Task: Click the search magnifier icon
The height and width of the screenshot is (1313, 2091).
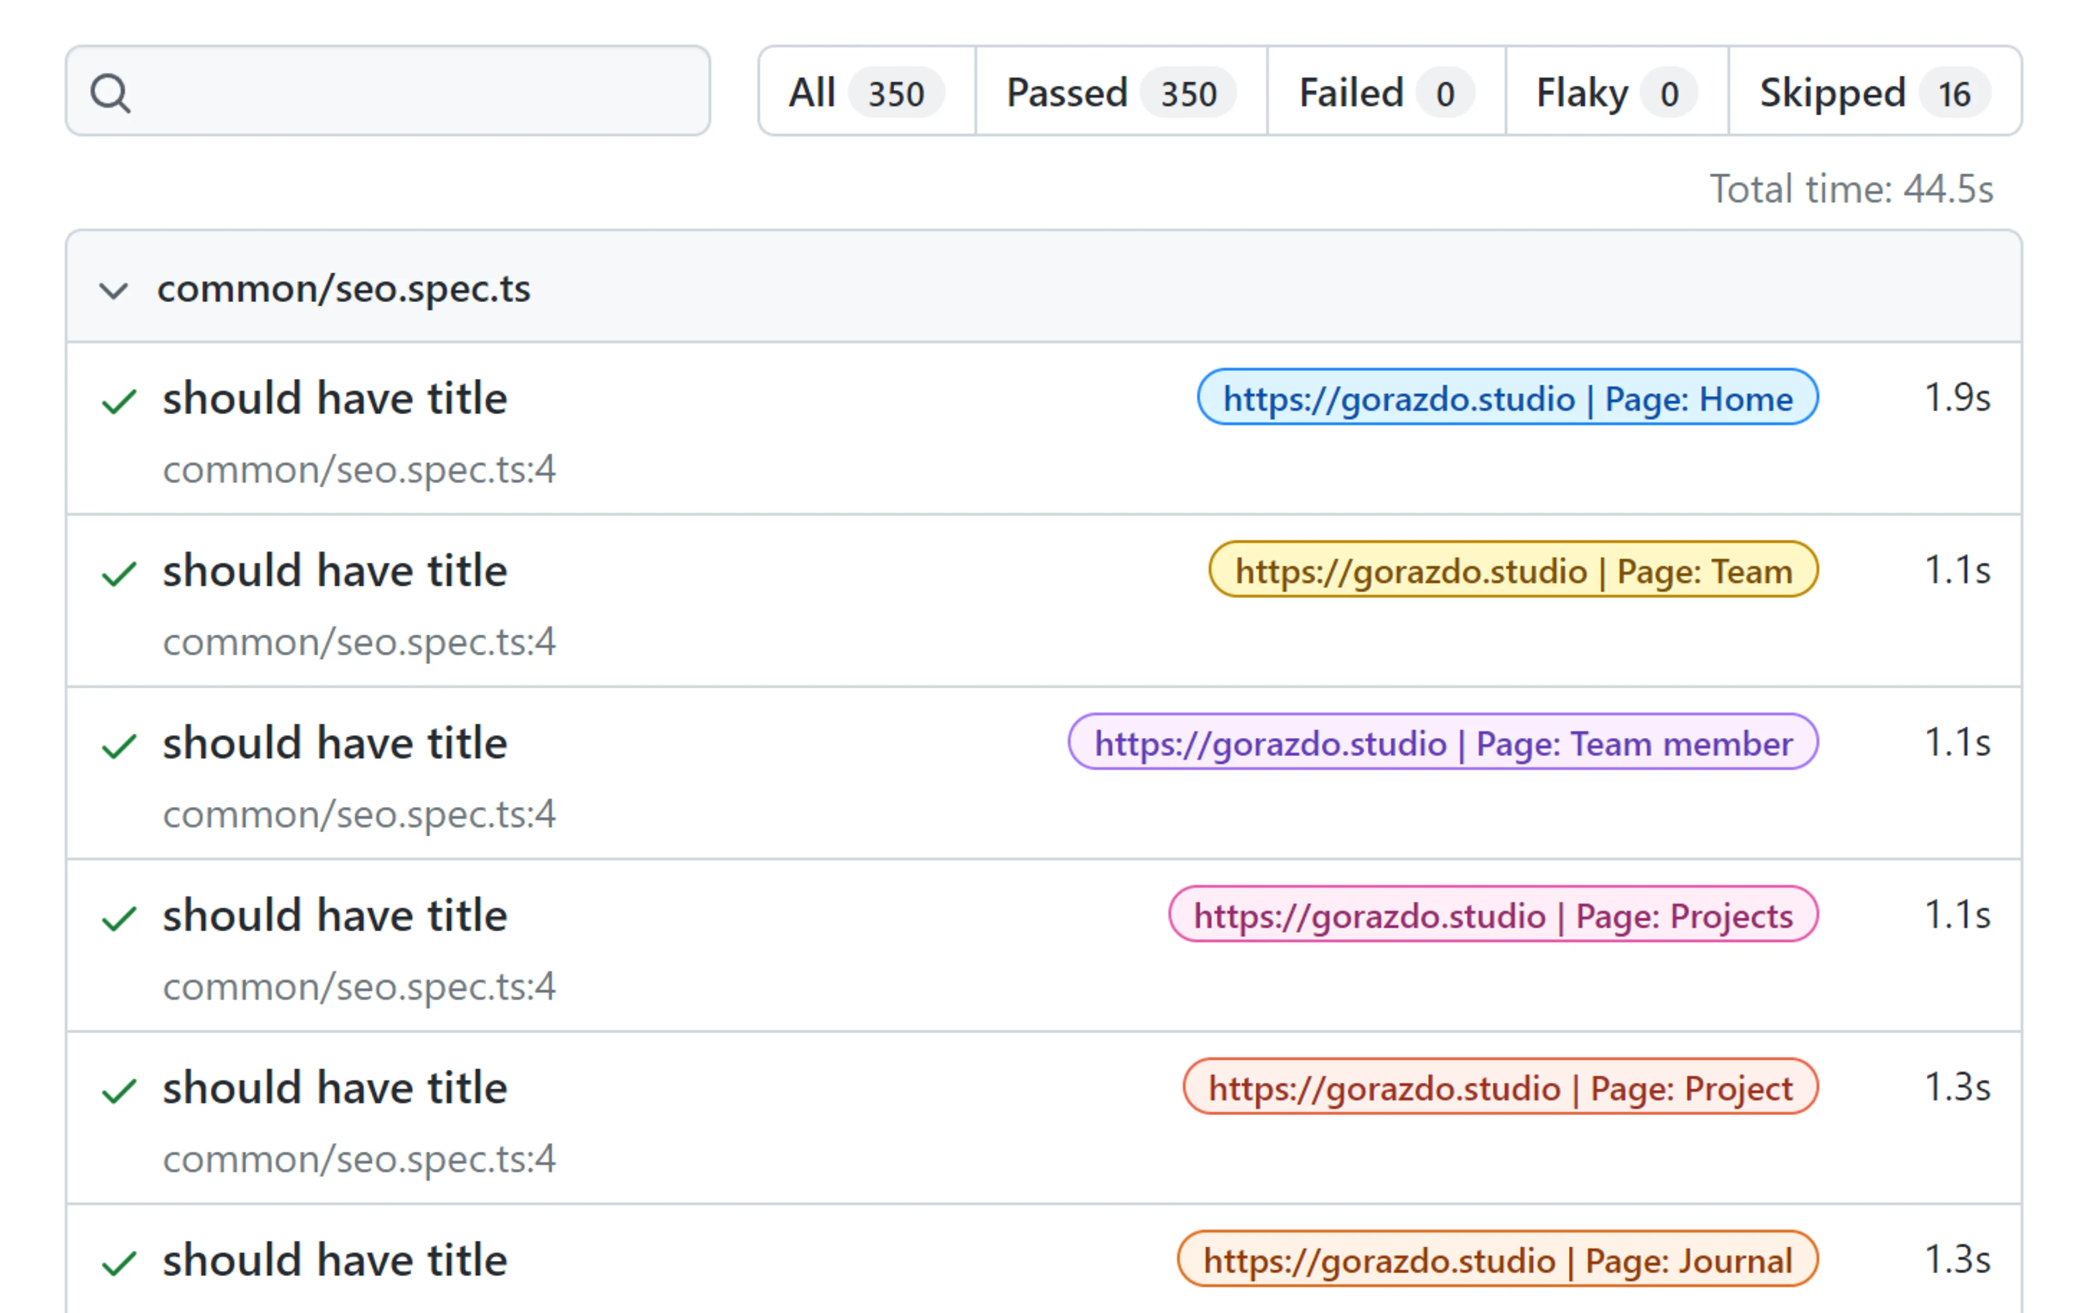Action: point(111,93)
